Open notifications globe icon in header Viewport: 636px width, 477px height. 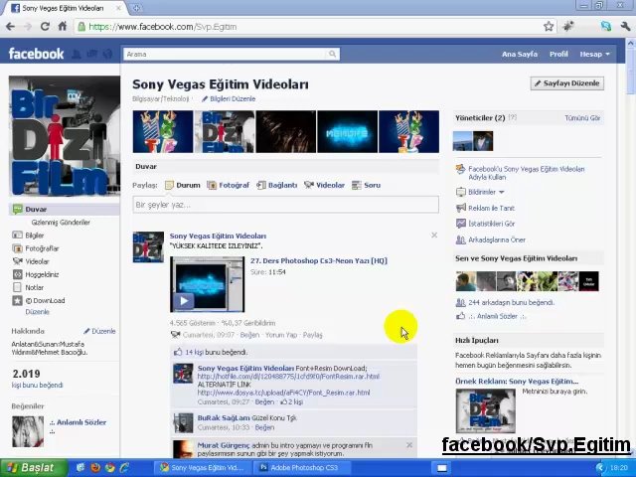(x=107, y=54)
